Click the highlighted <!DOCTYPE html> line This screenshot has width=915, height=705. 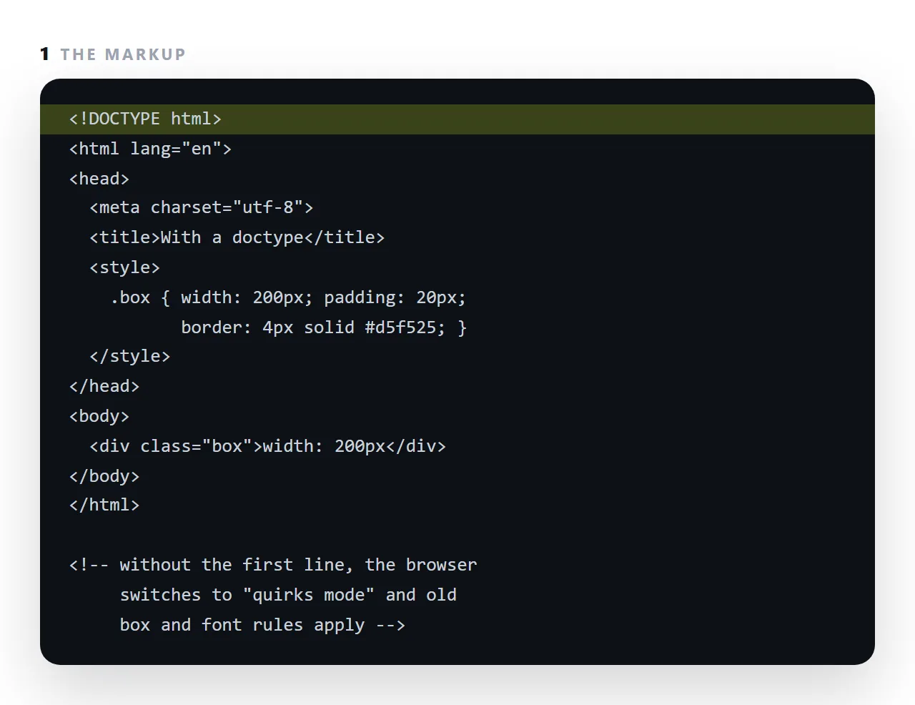point(457,119)
